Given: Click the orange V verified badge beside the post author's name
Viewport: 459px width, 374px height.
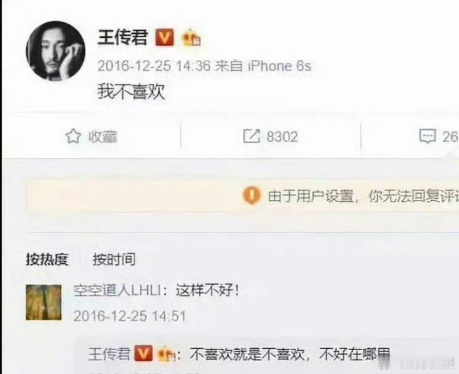Looking at the screenshot, I should tap(164, 37).
